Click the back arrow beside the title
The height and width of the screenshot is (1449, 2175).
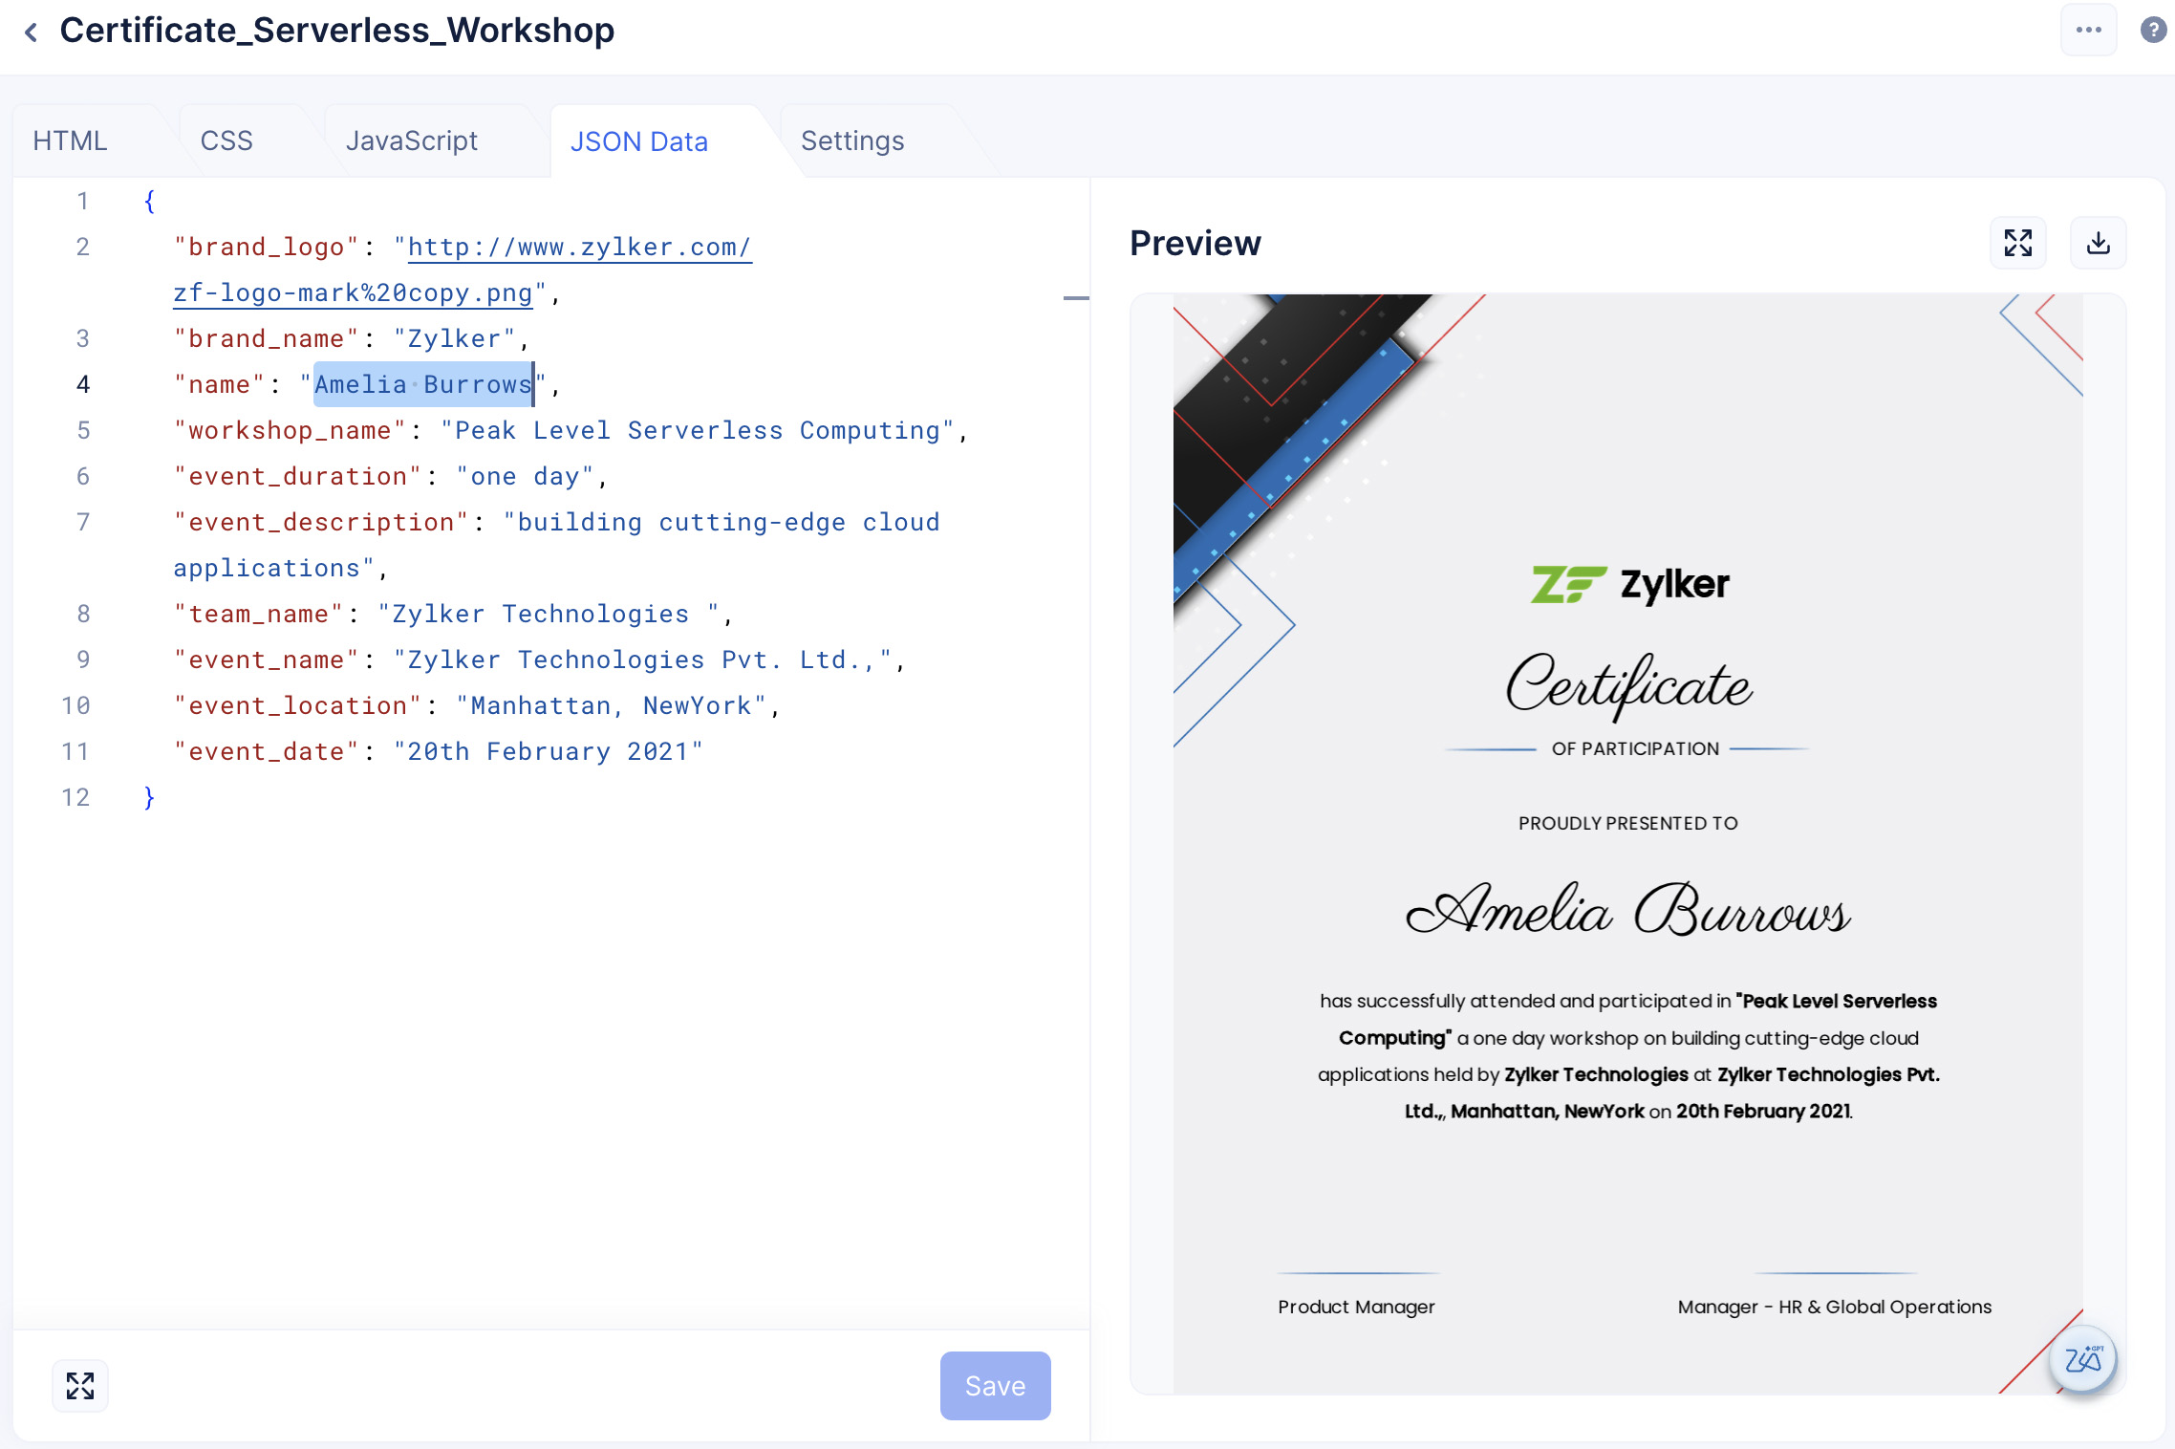coord(32,32)
